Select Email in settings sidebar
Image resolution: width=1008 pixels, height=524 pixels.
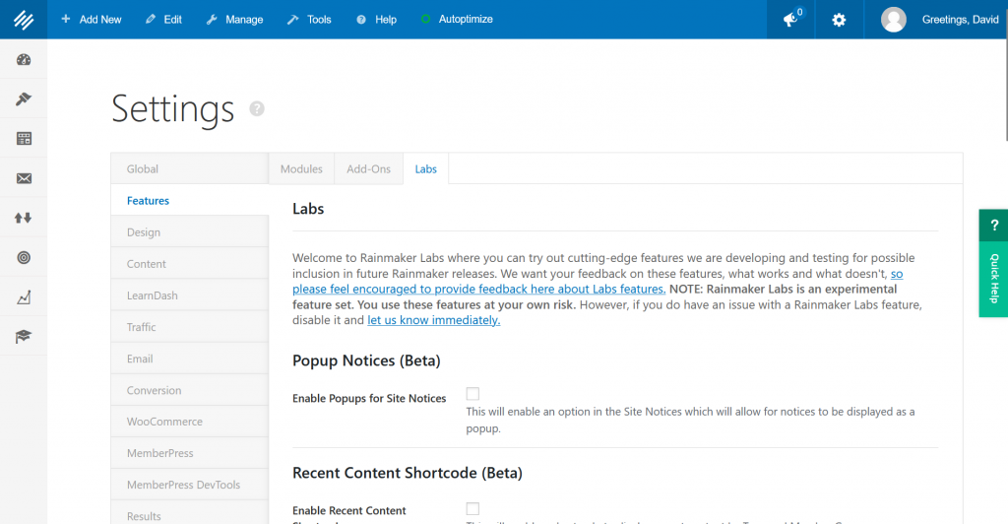pos(190,359)
